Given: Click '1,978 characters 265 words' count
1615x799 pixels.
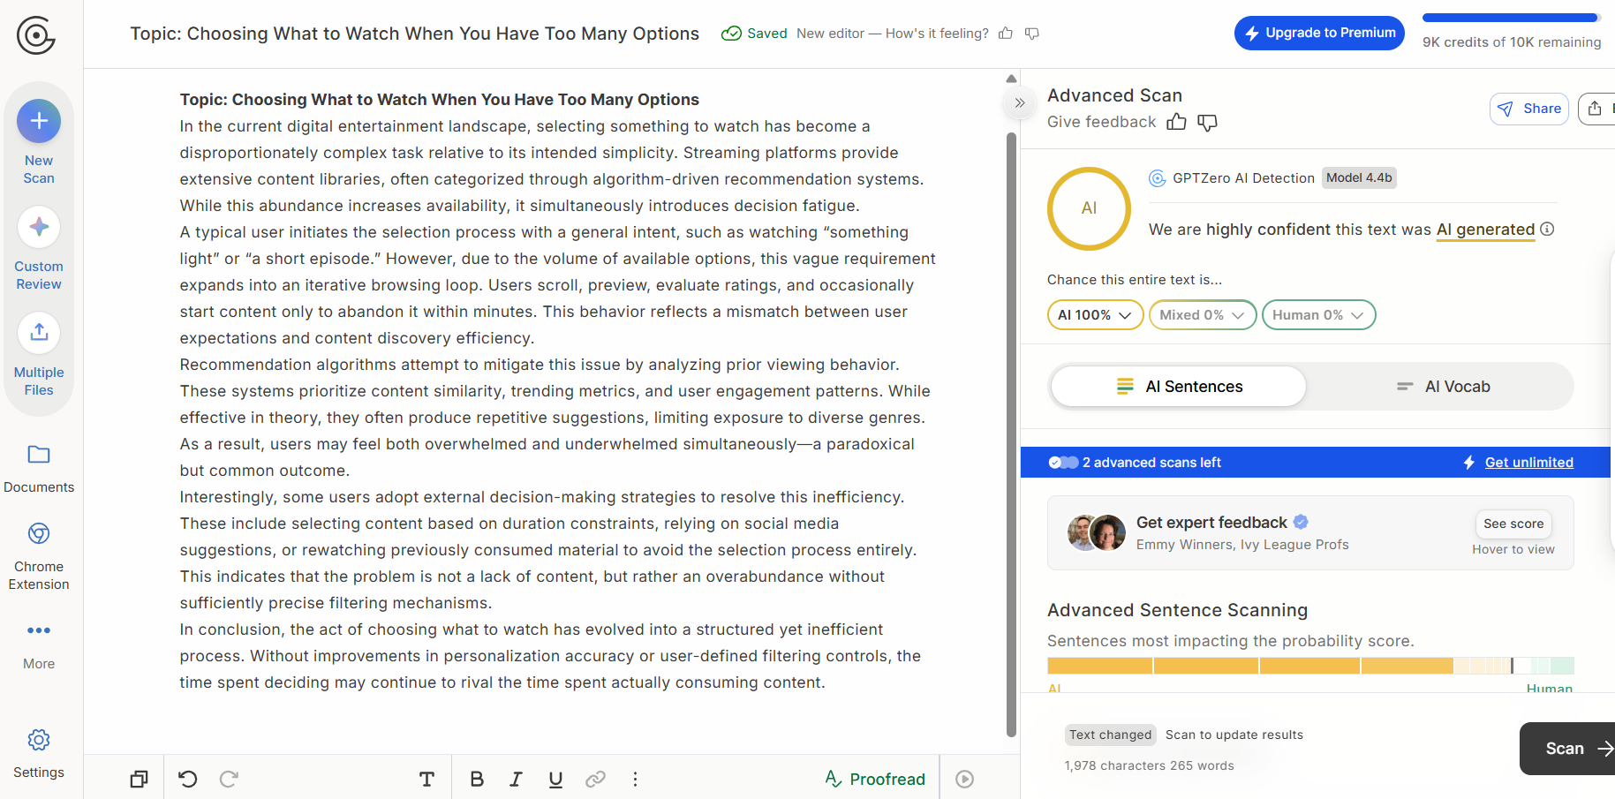Looking at the screenshot, I should tap(1149, 765).
